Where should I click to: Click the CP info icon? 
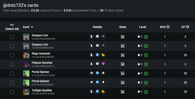pos(188,27)
